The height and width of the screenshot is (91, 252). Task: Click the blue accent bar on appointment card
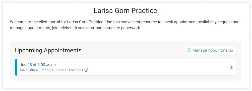[x=16, y=67]
